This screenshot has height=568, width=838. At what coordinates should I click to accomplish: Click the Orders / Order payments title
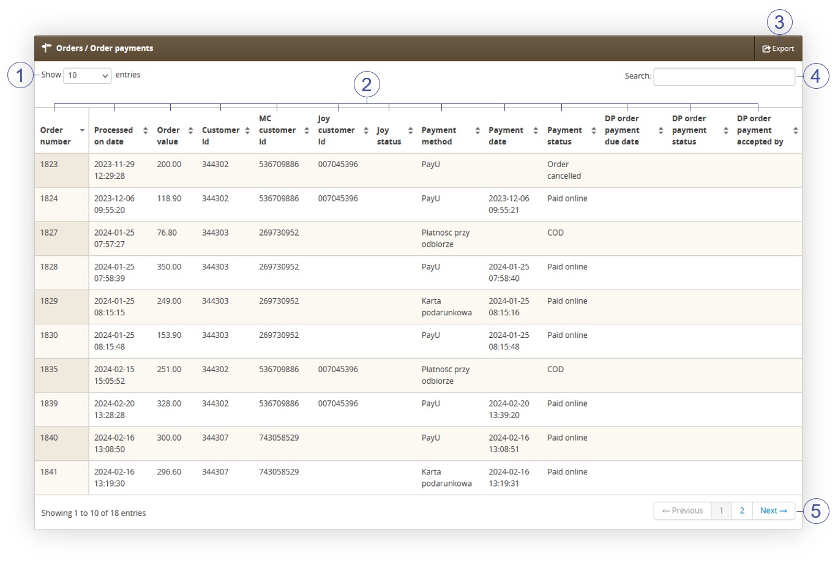(105, 48)
